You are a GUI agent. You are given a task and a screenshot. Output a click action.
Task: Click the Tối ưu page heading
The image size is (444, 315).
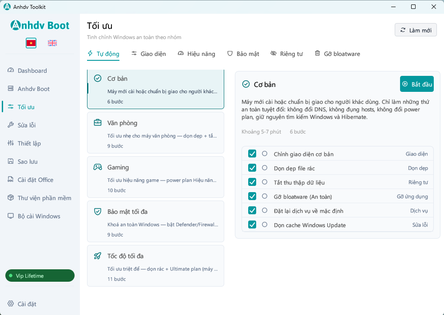(99, 26)
